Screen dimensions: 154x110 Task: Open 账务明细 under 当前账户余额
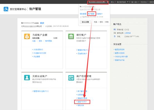(x=48, y=41)
